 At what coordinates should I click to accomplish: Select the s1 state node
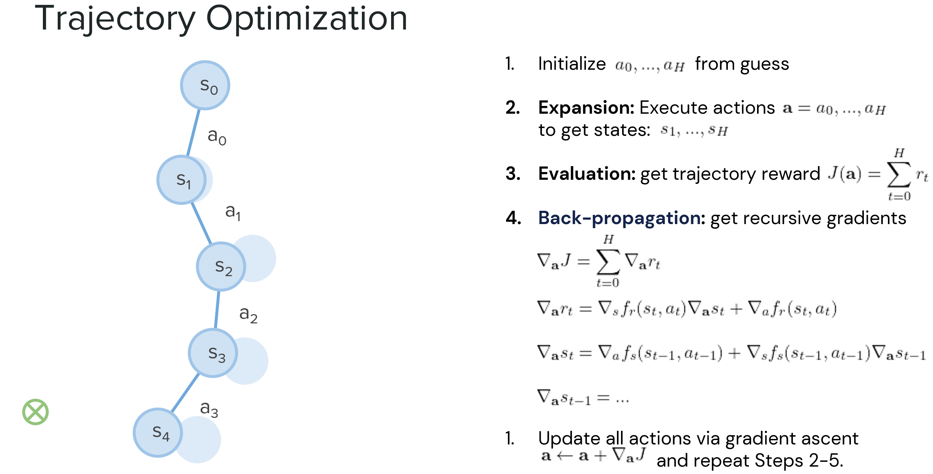[181, 180]
